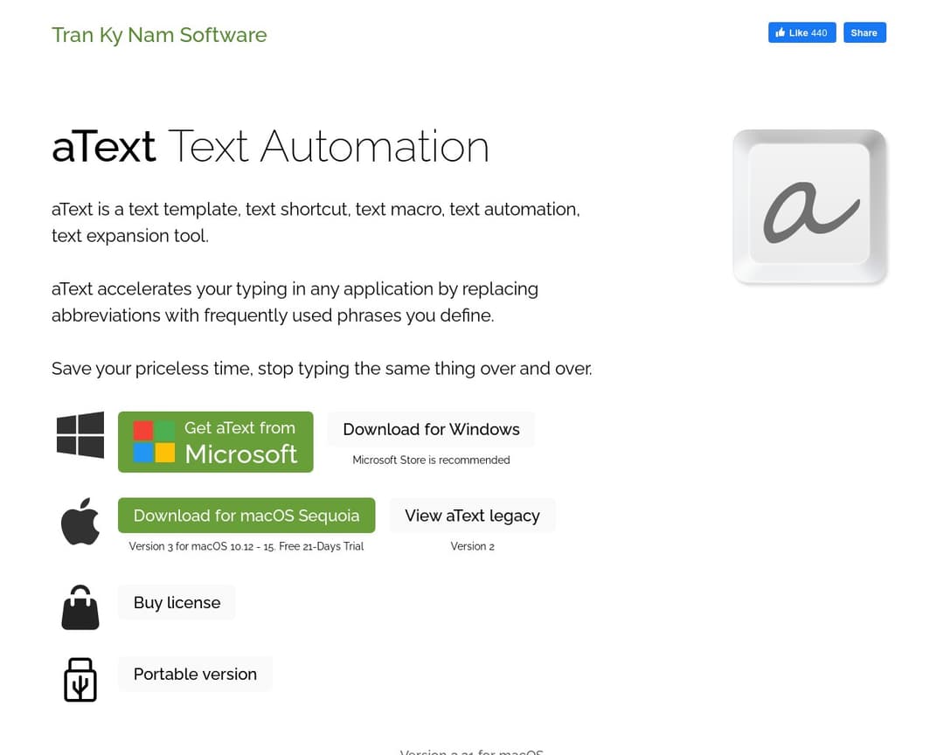The width and height of the screenshot is (944, 755).
Task: Click the Buy license button
Action: click(177, 602)
